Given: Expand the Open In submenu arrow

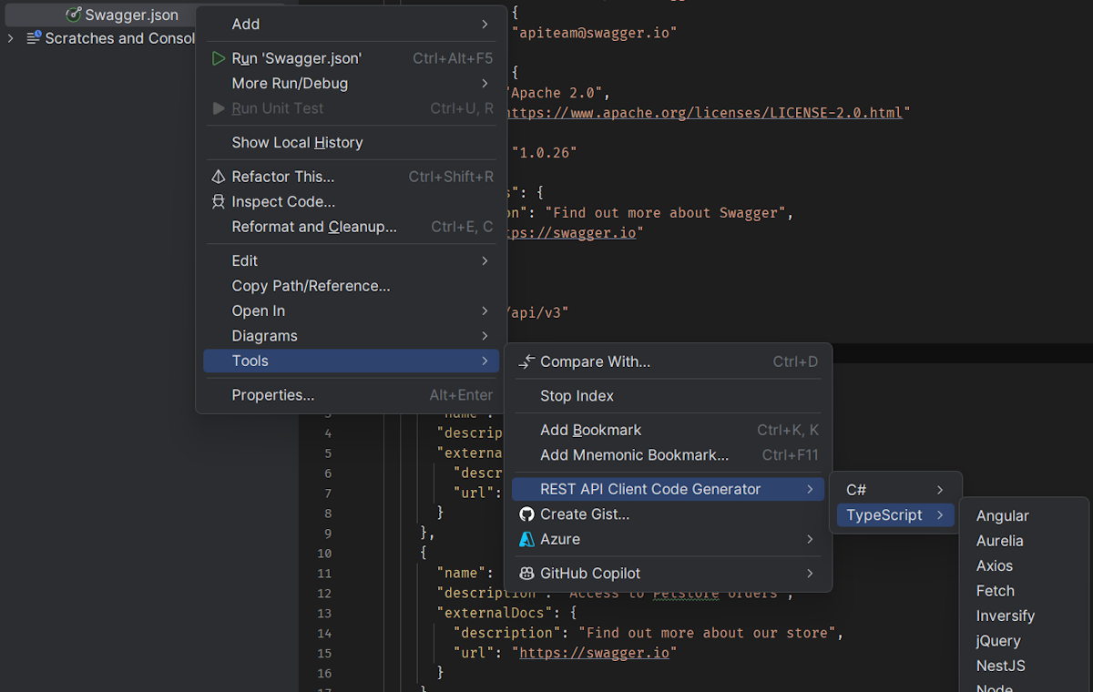Looking at the screenshot, I should click(x=485, y=310).
